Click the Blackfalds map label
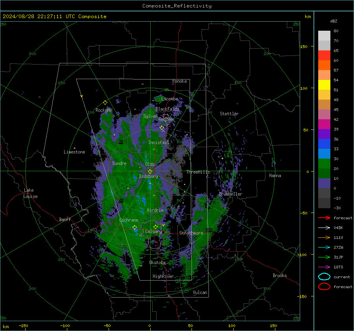Screen dimensions: 354x331 point(167,109)
